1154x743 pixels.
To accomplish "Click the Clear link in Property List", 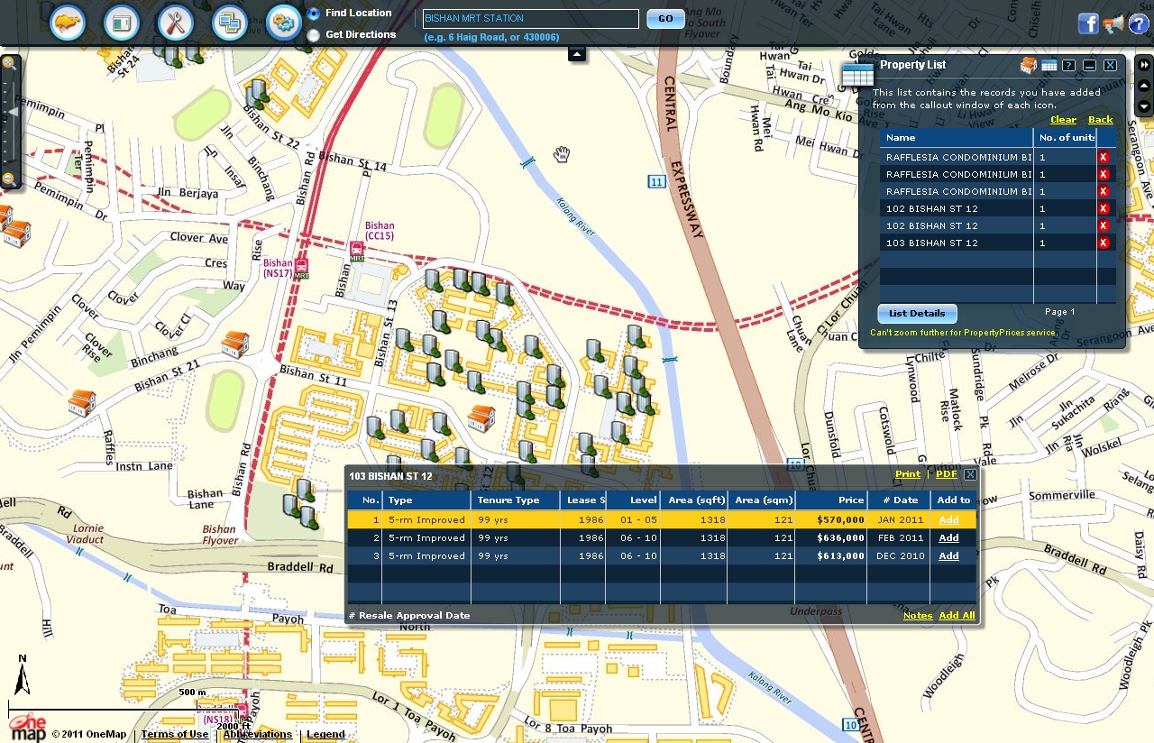I will 1063,119.
